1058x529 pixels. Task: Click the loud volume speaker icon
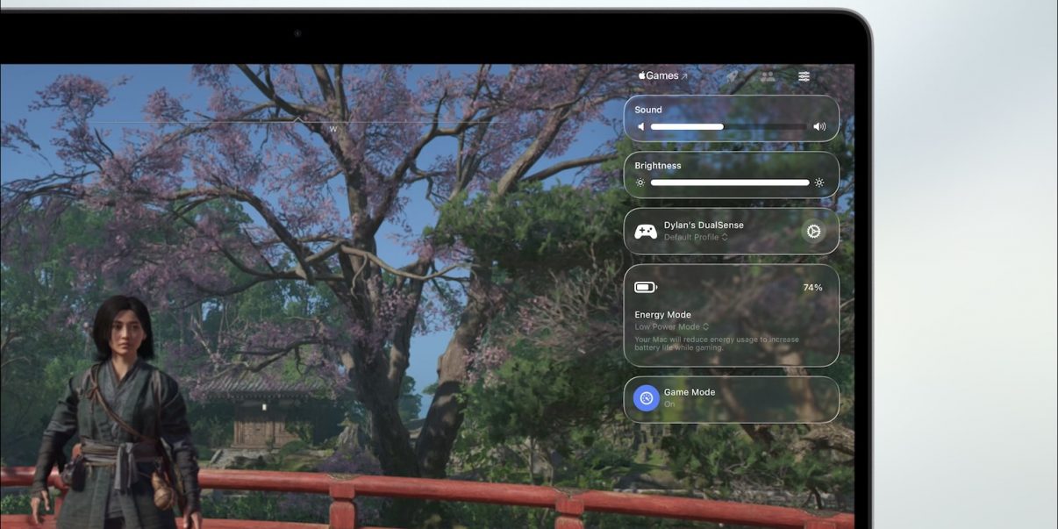tap(819, 126)
